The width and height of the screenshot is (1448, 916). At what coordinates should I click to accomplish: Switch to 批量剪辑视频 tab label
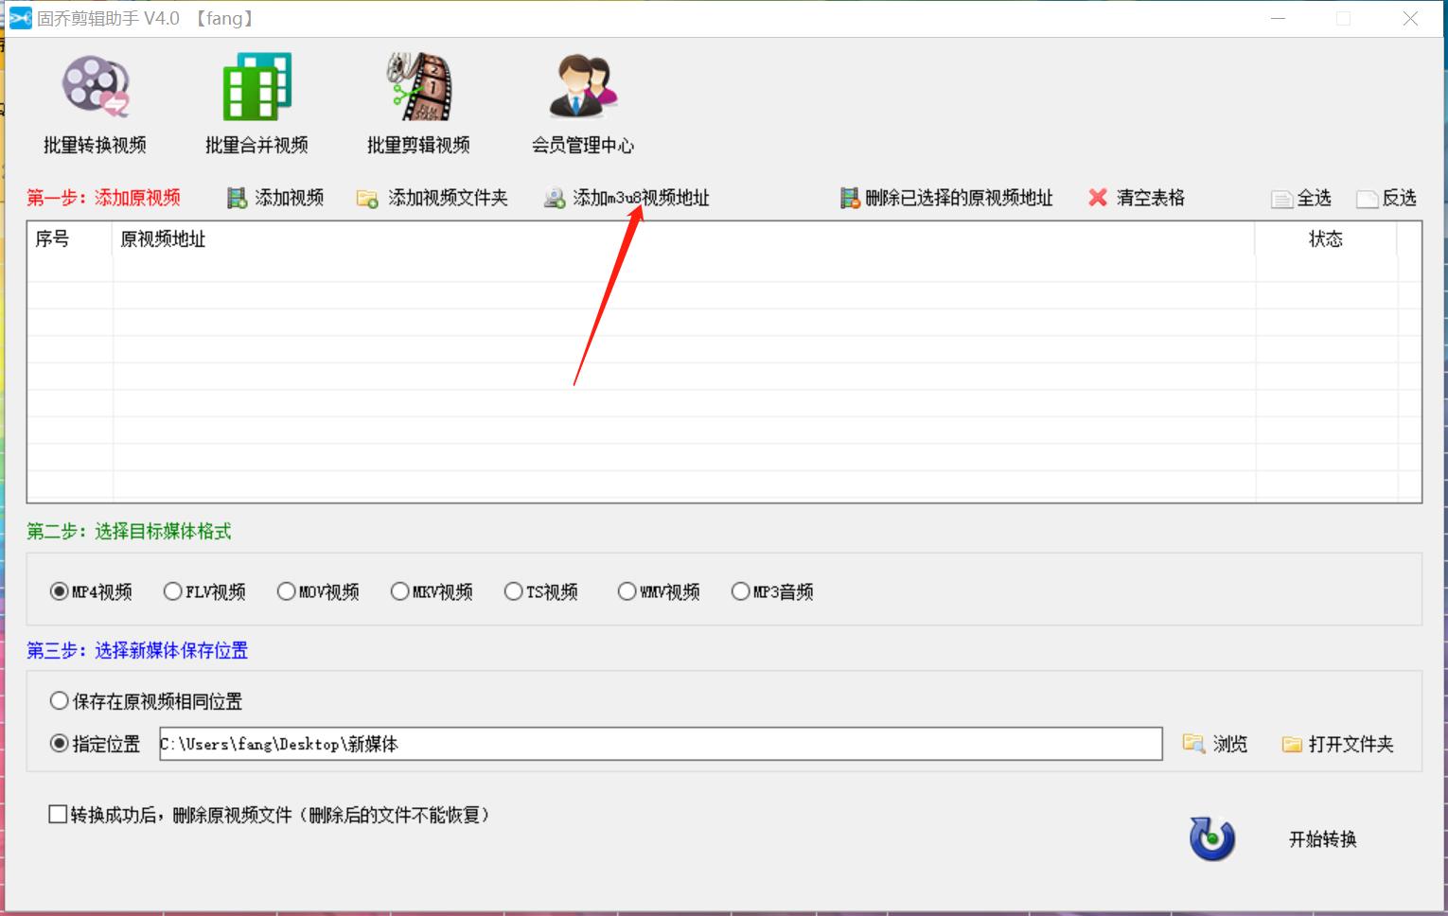(418, 145)
